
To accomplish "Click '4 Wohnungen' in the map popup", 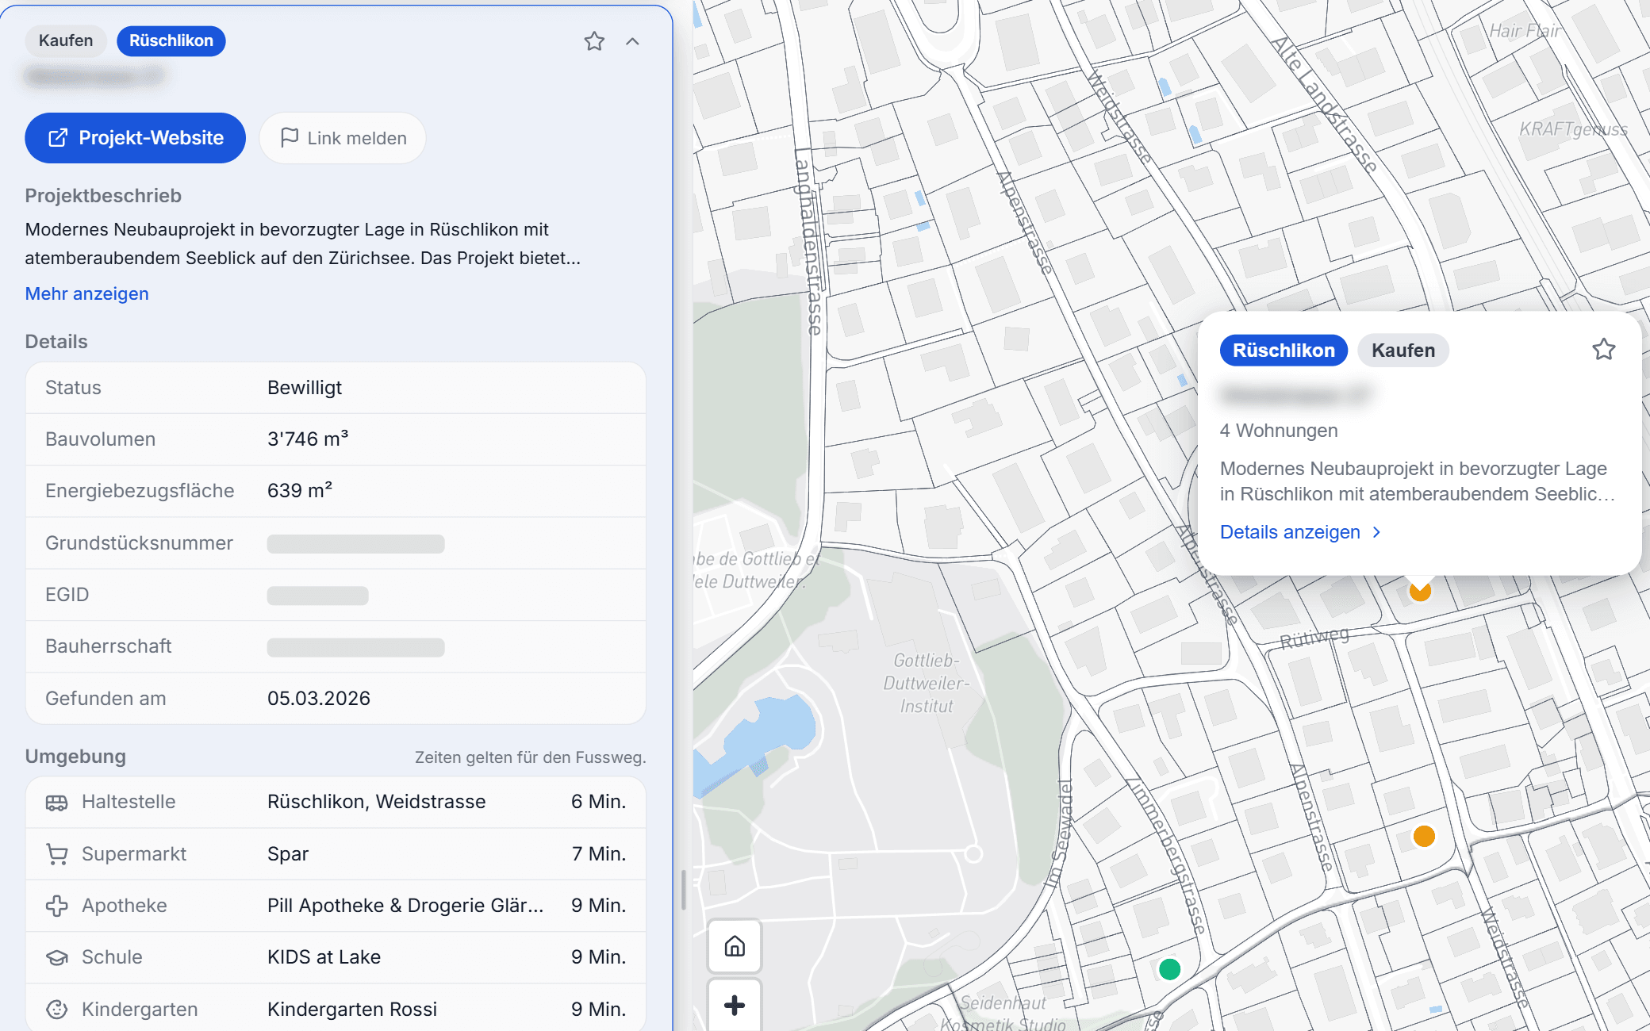I will pyautogui.click(x=1279, y=431).
